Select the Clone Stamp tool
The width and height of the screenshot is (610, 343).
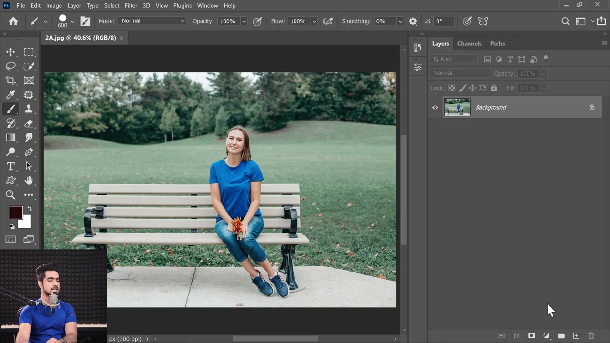tap(29, 109)
